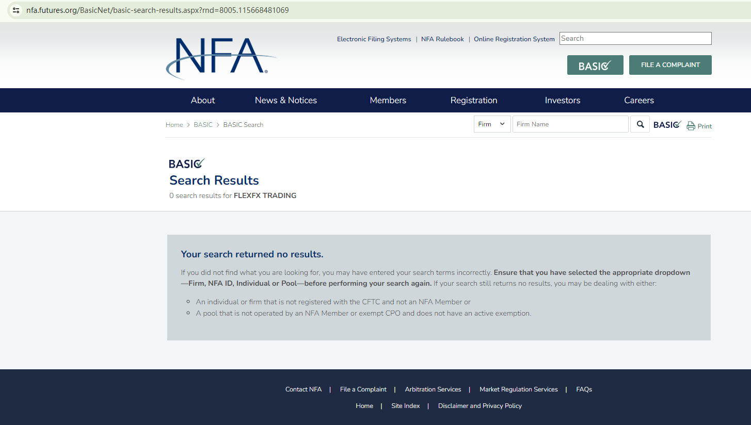Open Site Index footer link
The height and width of the screenshot is (425, 751).
pyautogui.click(x=406, y=406)
